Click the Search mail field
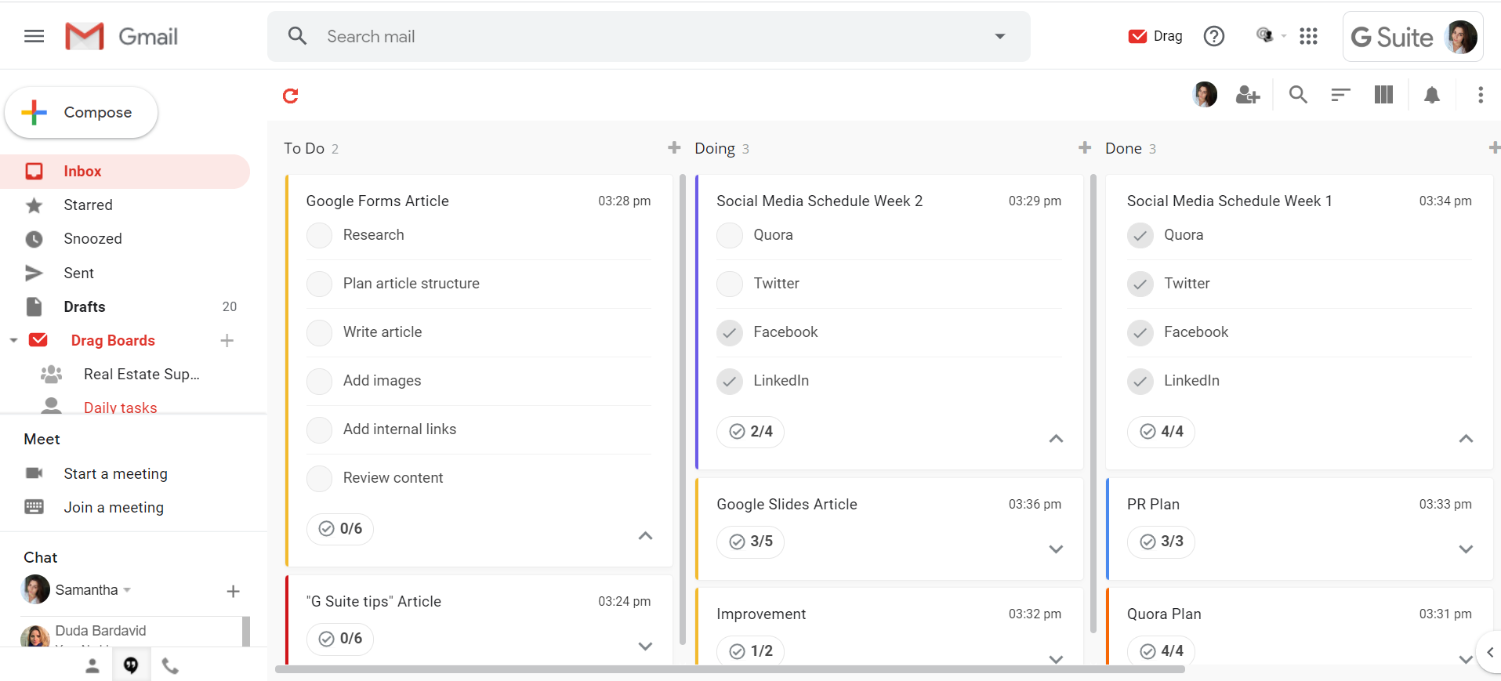Image resolution: width=1501 pixels, height=681 pixels. coord(648,36)
